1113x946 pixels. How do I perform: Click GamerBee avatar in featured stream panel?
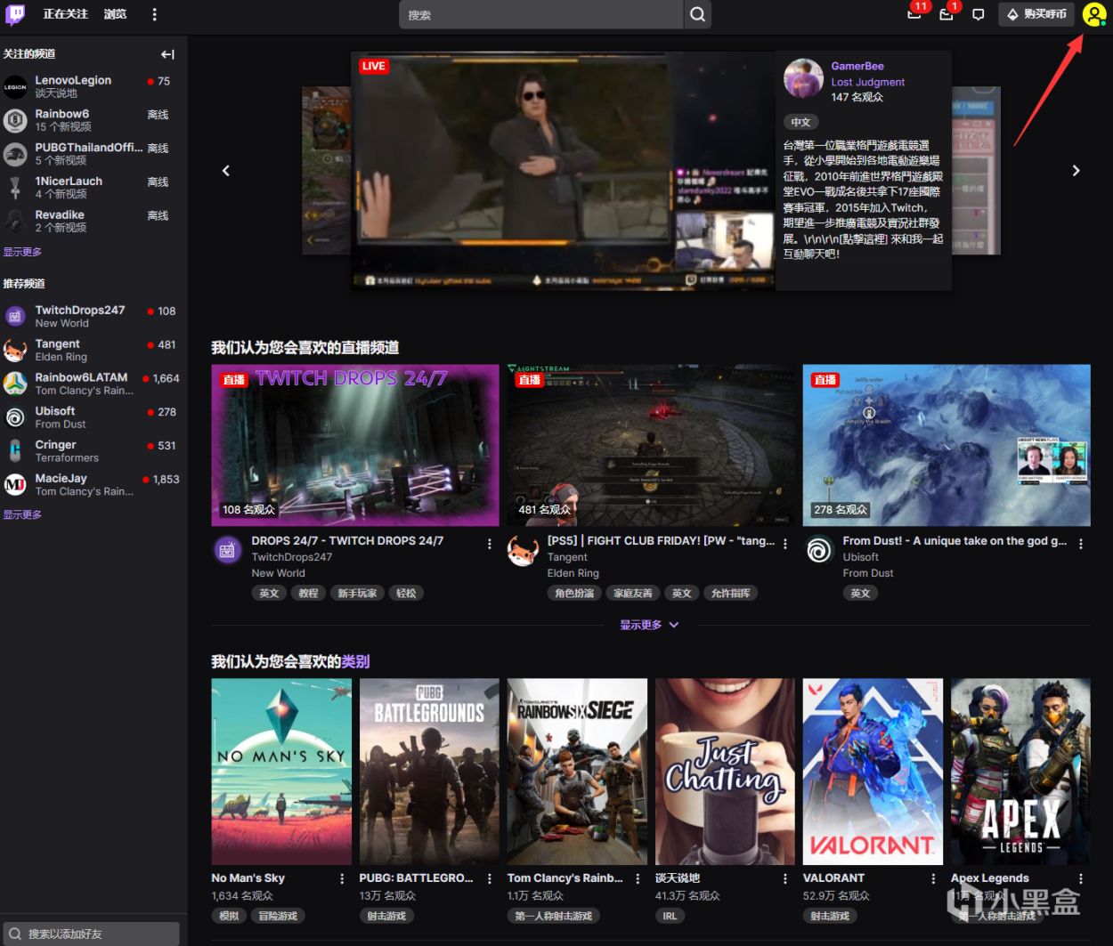coord(803,78)
